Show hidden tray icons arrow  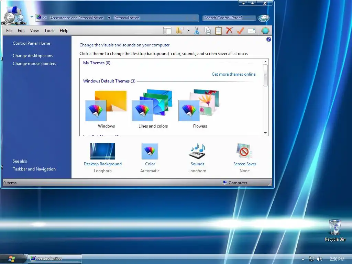(303, 259)
